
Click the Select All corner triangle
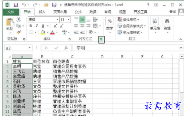pos(10,57)
